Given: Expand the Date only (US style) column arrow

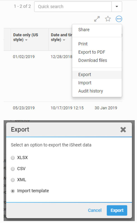Looking at the screenshot, I should pyautogui.click(x=26, y=40).
